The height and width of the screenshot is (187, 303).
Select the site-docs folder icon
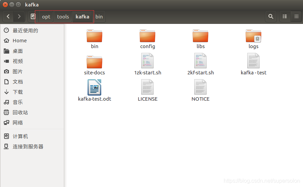[94, 62]
